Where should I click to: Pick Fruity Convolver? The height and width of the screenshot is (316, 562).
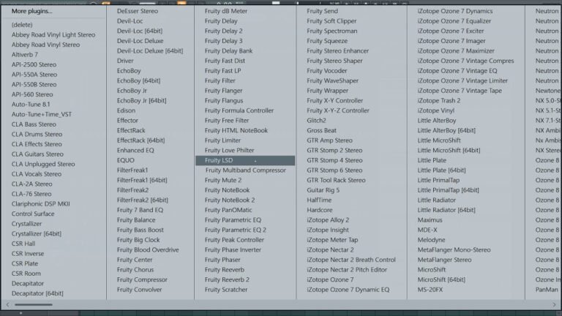(x=139, y=290)
